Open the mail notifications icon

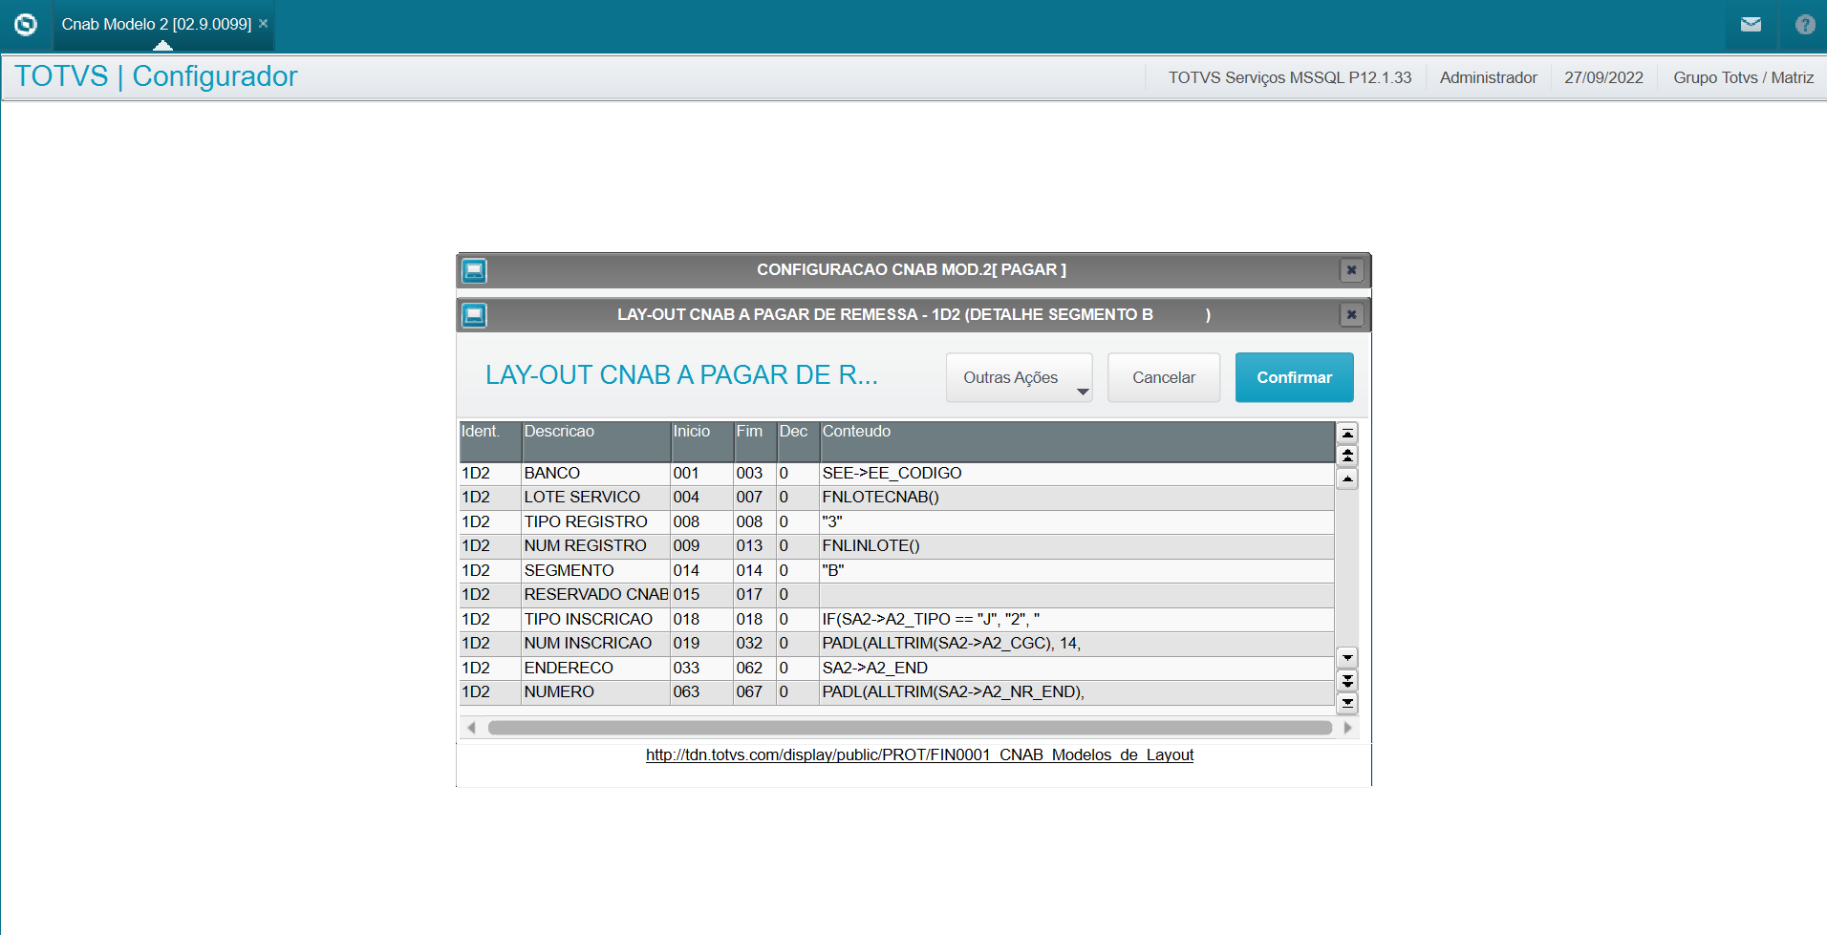tap(1752, 25)
